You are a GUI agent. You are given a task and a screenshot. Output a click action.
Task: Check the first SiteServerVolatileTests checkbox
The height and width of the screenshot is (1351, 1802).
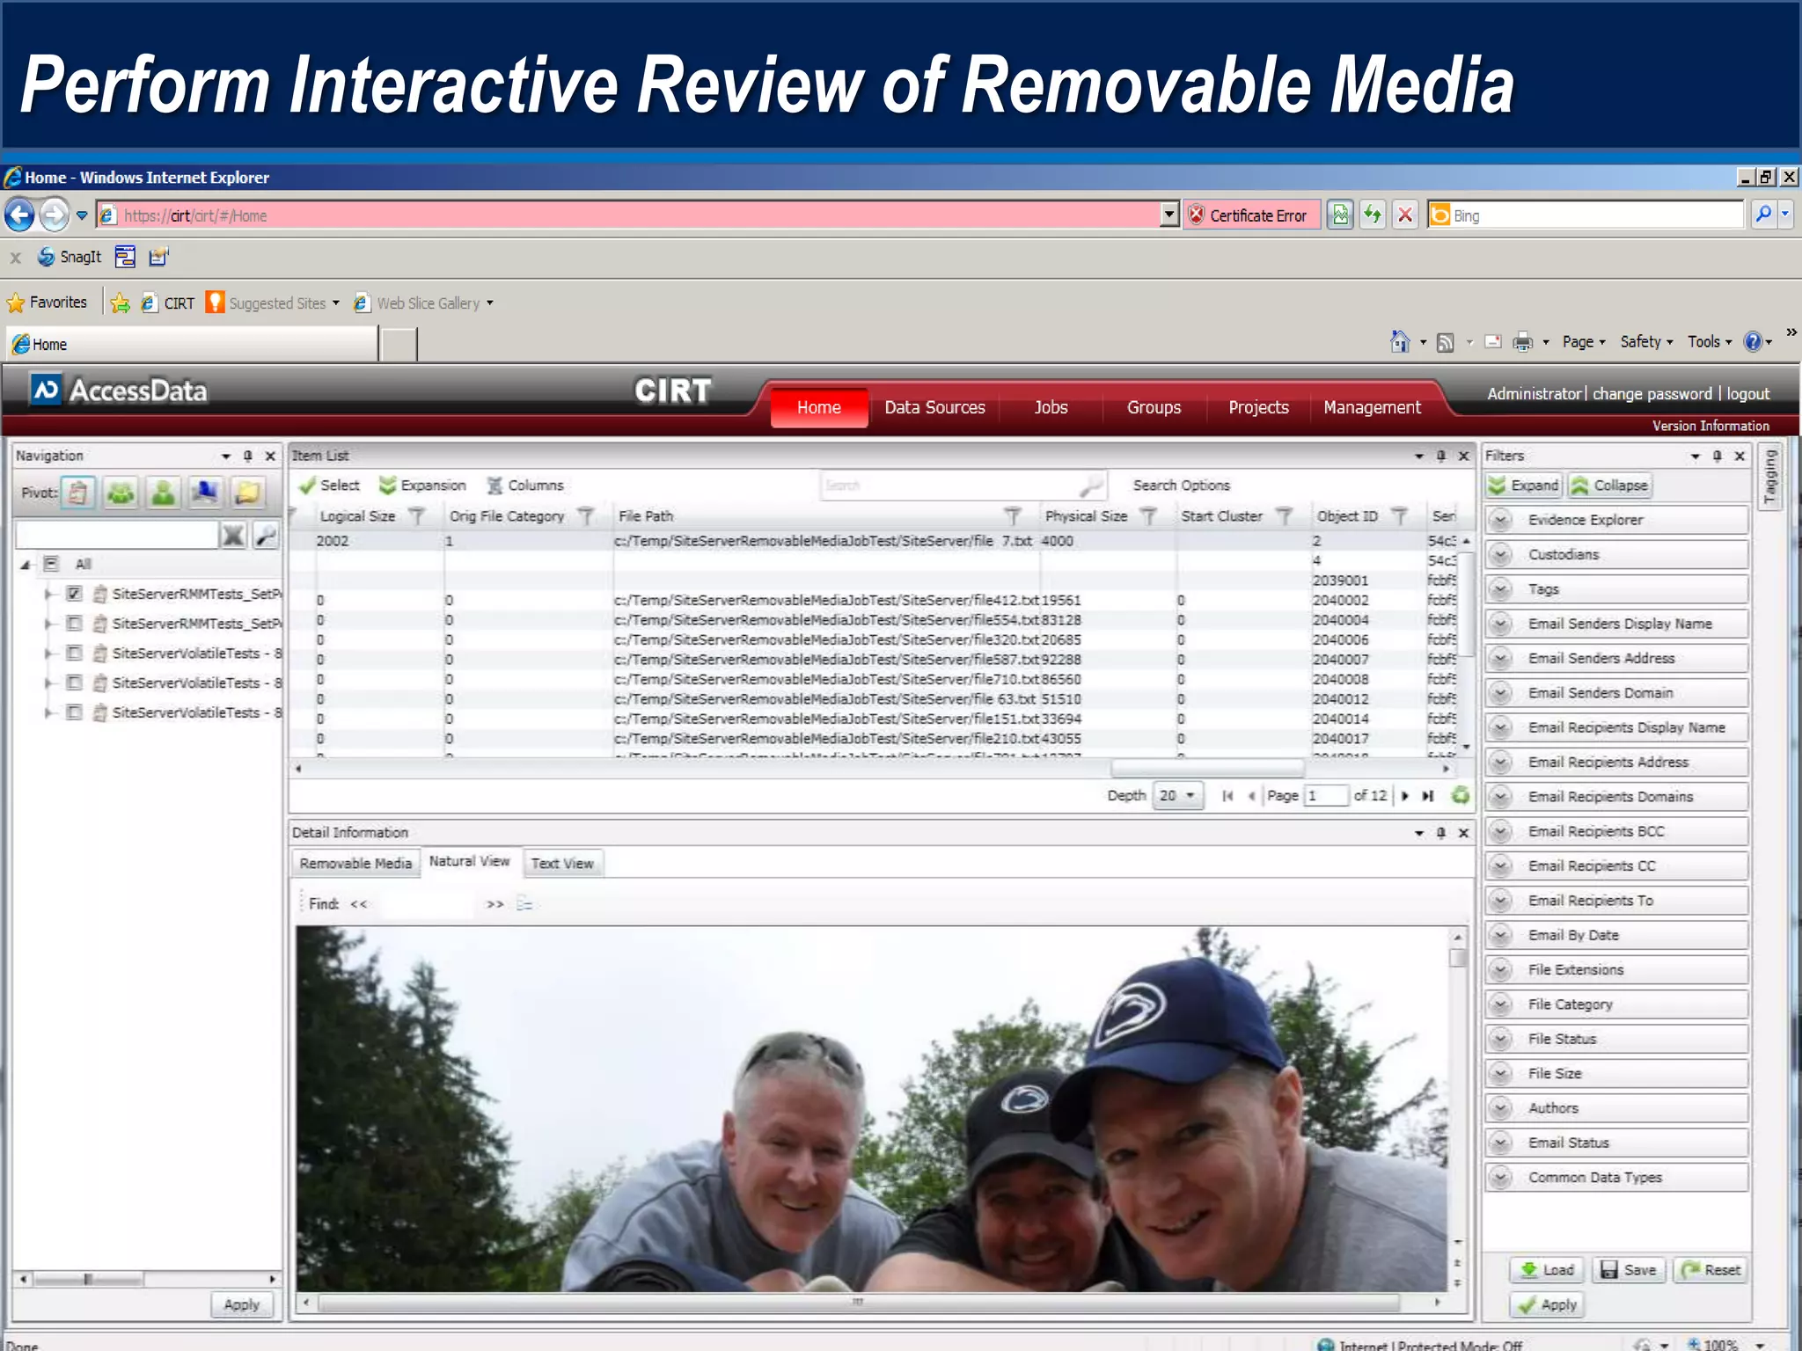(75, 654)
